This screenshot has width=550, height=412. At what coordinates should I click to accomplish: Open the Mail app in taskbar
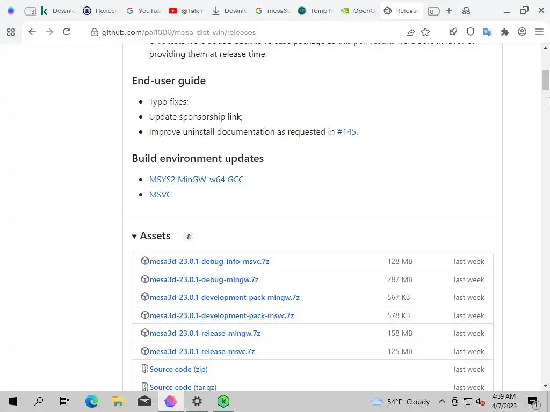pyautogui.click(x=144, y=401)
